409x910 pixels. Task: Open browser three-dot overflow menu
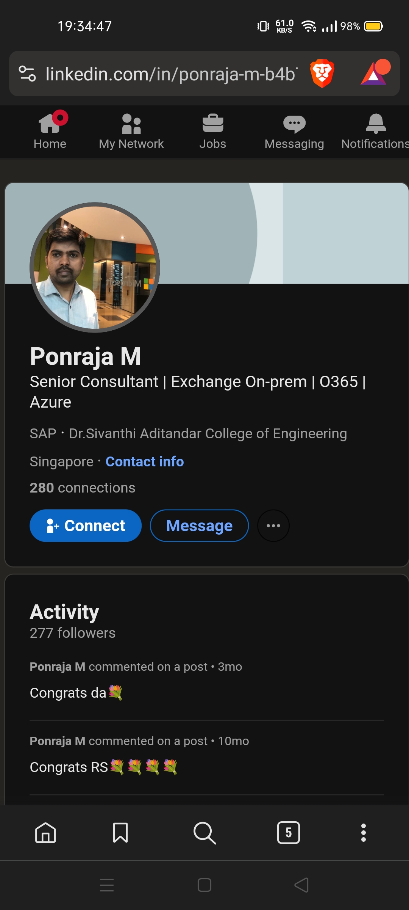point(364,833)
